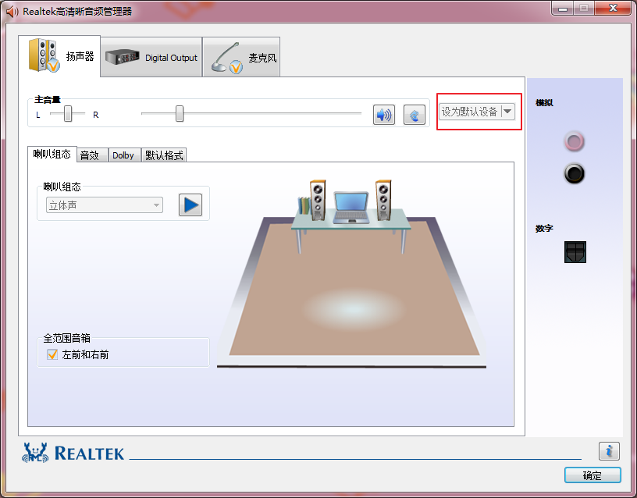Switch to the Digital Output tab
This screenshot has height=498, width=637.
pyautogui.click(x=151, y=57)
